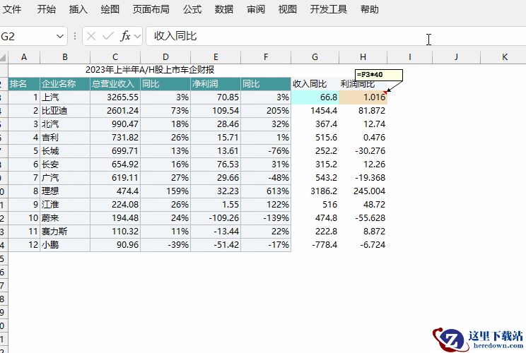
Task: Click the Name Box showing G2
Action: pos(27,36)
